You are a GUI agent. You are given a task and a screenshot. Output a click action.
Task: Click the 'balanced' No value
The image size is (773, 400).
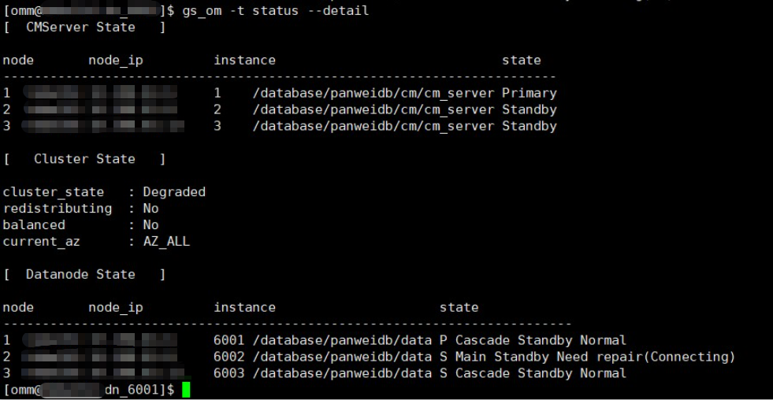[x=151, y=225]
